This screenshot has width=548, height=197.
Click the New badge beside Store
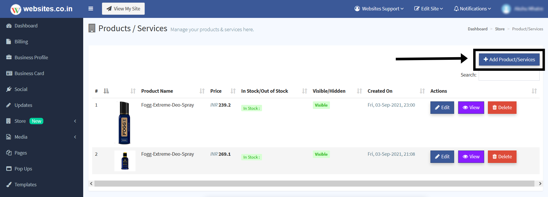pyautogui.click(x=36, y=121)
